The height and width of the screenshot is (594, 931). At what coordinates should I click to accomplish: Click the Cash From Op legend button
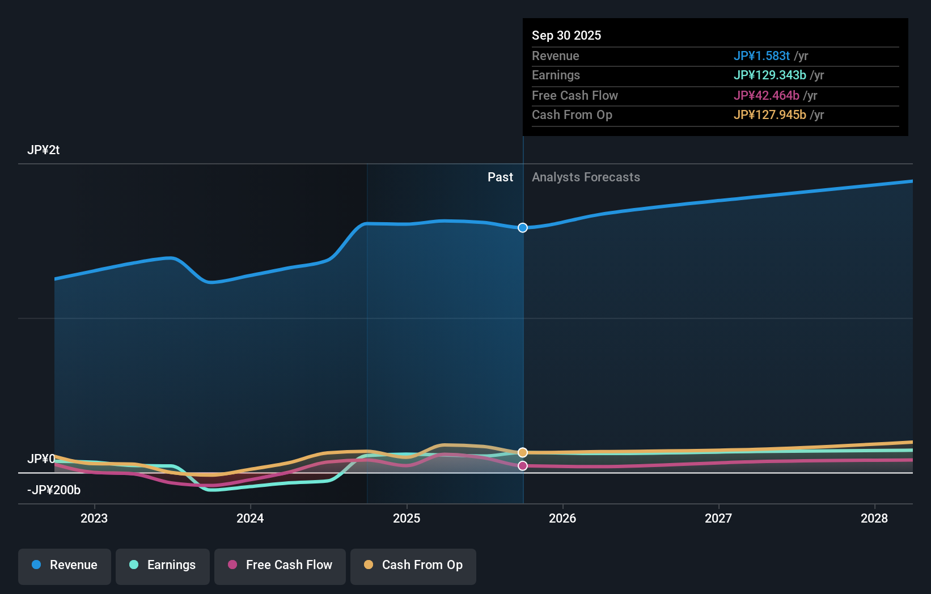tap(413, 565)
